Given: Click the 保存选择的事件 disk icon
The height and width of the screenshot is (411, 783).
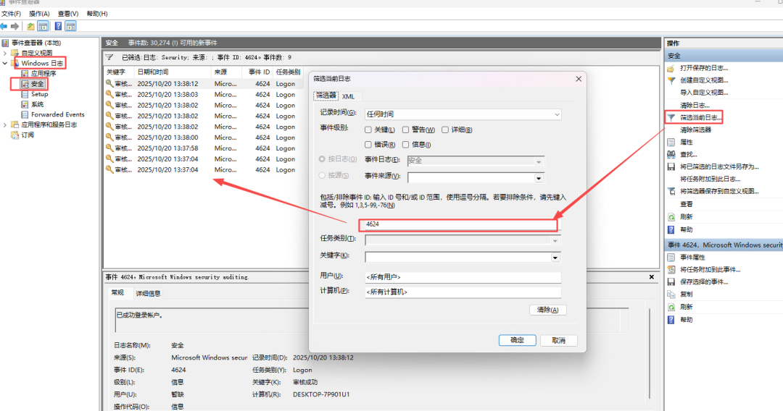Looking at the screenshot, I should click(x=671, y=282).
